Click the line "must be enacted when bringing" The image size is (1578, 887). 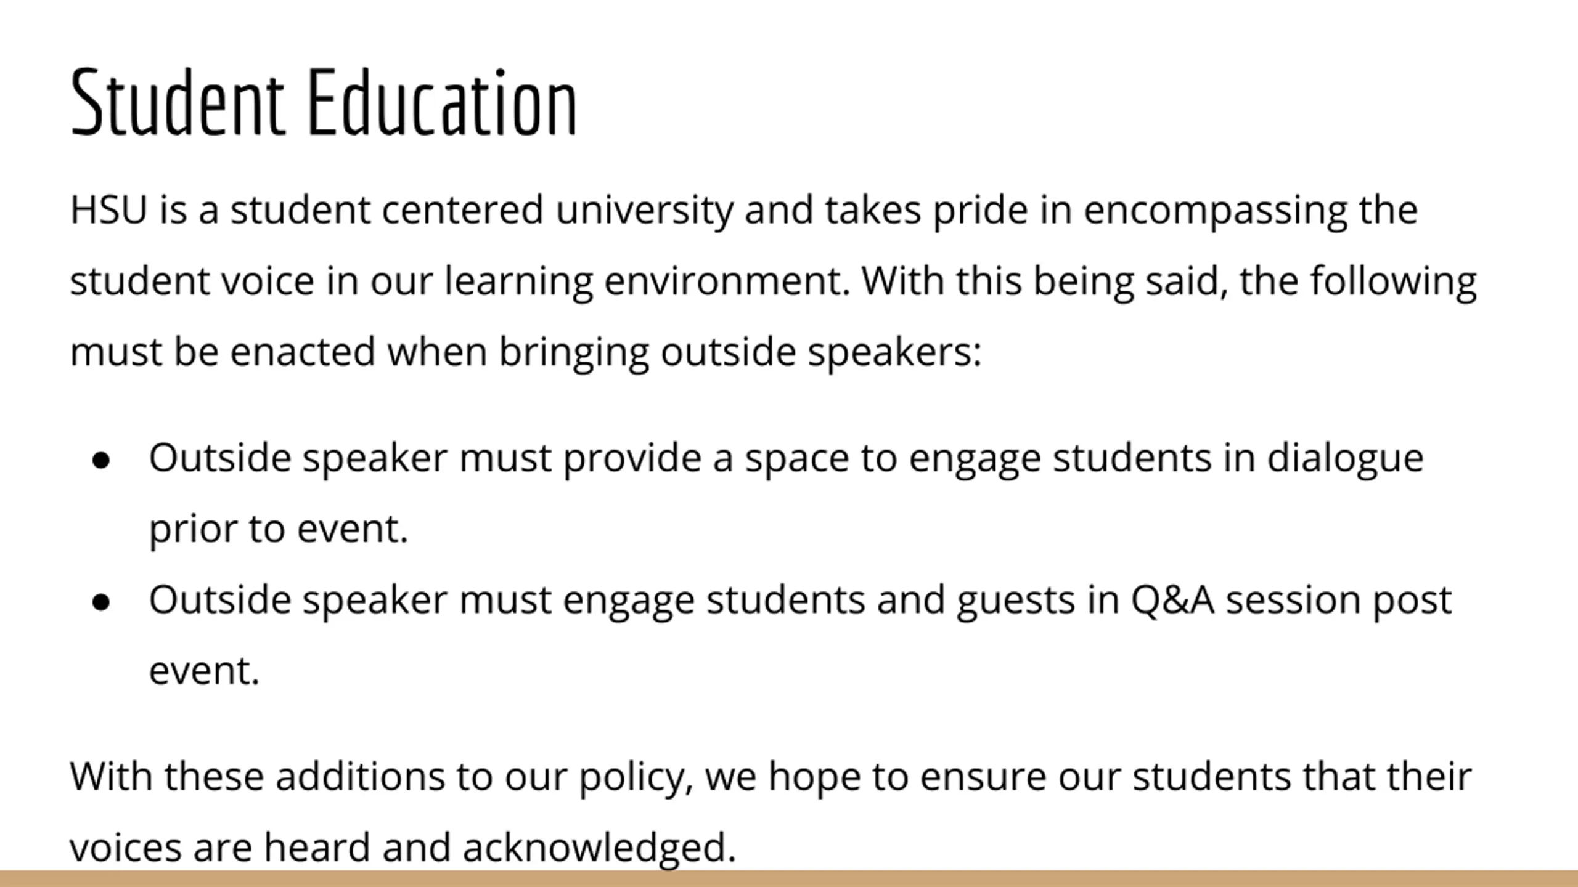(359, 352)
